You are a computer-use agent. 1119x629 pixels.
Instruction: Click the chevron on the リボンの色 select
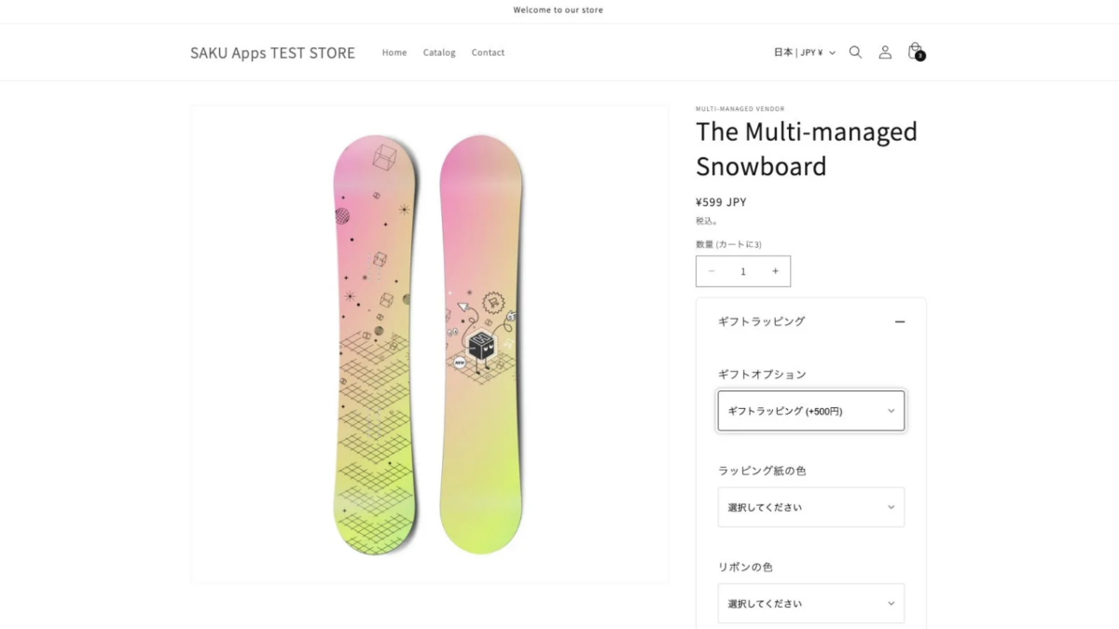(x=891, y=603)
